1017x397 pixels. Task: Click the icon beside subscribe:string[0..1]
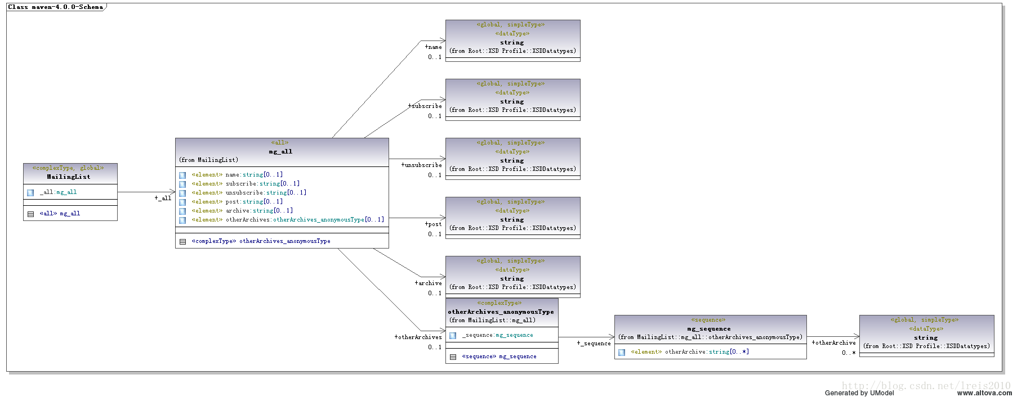(182, 184)
